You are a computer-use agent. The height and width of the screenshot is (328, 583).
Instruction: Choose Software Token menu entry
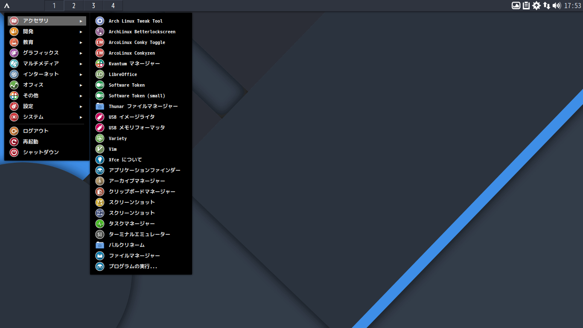click(x=141, y=85)
